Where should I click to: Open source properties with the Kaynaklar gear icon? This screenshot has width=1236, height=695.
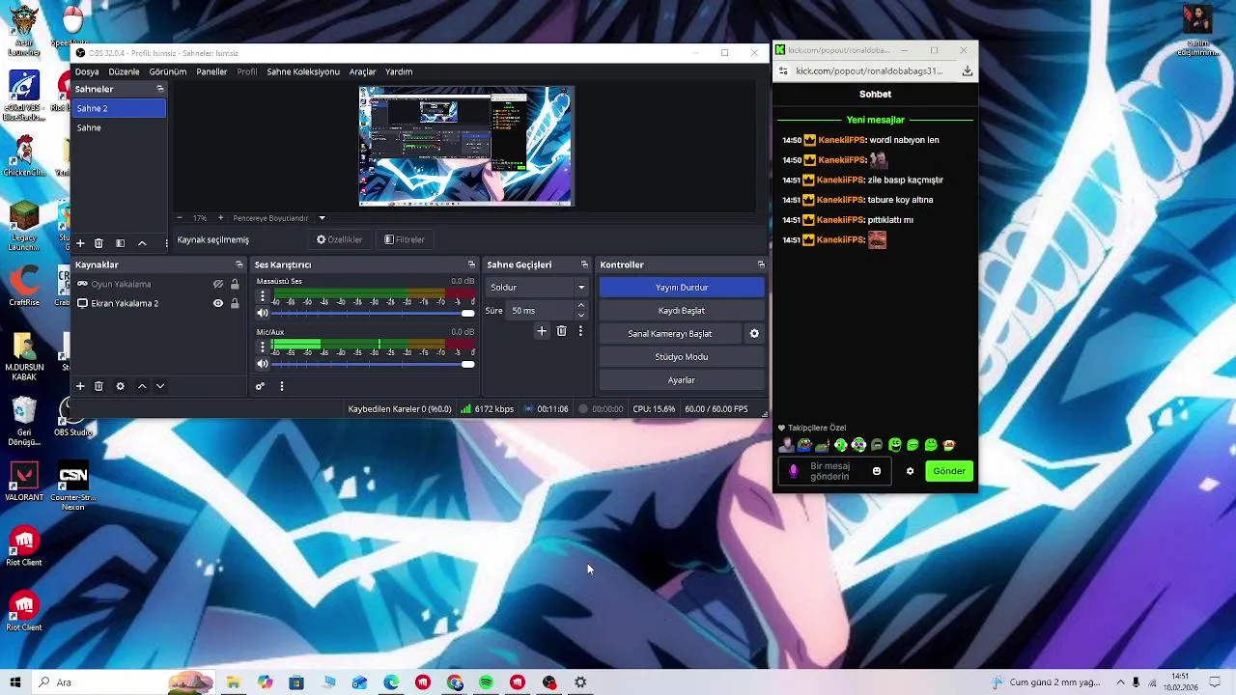tap(120, 386)
